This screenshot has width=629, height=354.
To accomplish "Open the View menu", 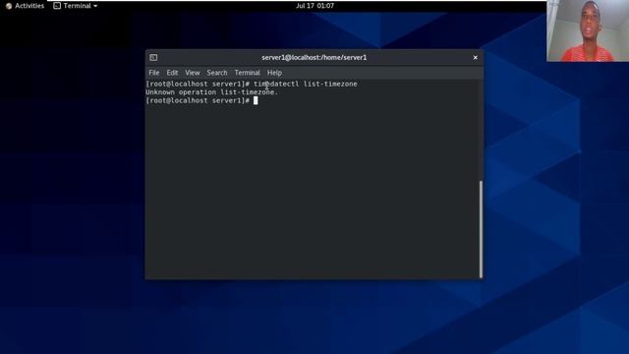I will [x=193, y=73].
